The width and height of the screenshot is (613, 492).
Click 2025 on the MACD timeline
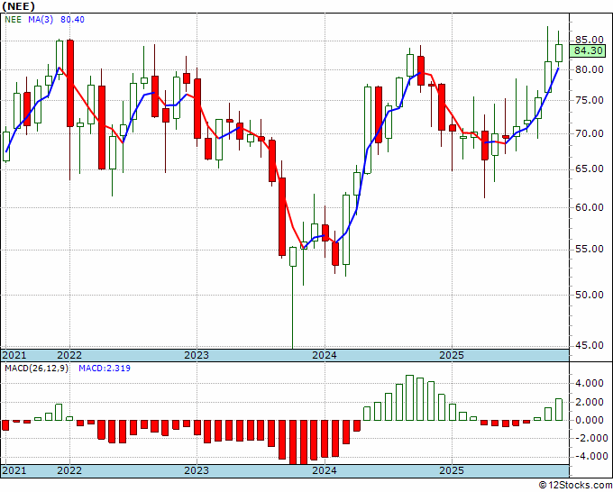pyautogui.click(x=452, y=470)
